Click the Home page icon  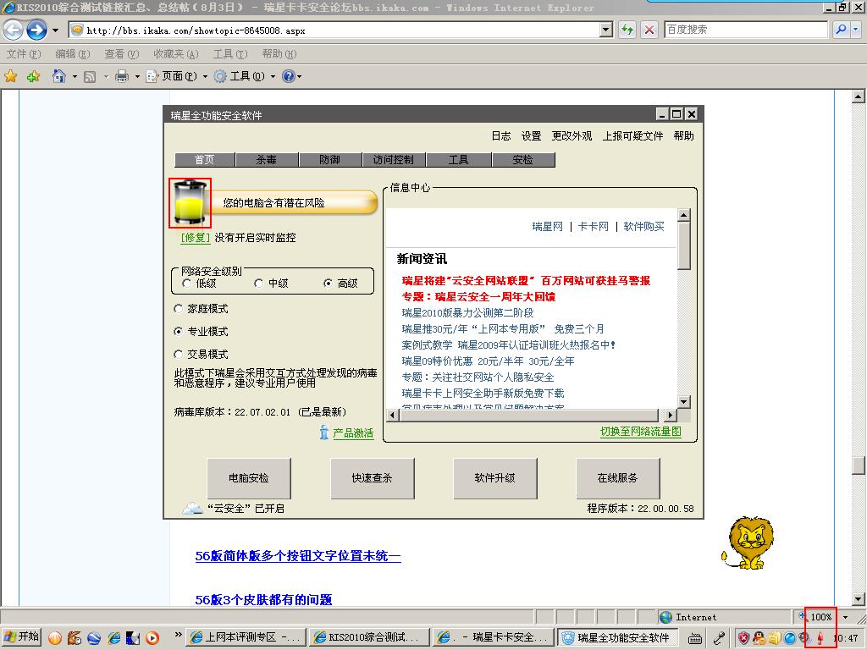click(x=59, y=76)
